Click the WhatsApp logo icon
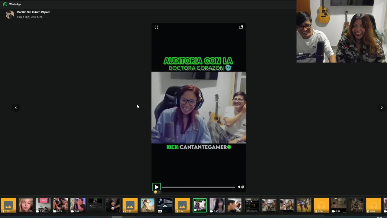387x218 pixels. click(5, 4)
